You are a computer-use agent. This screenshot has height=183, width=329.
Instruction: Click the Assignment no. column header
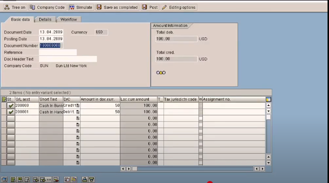[234, 99]
